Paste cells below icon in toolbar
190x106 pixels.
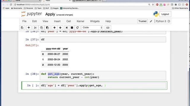coord(47,28)
